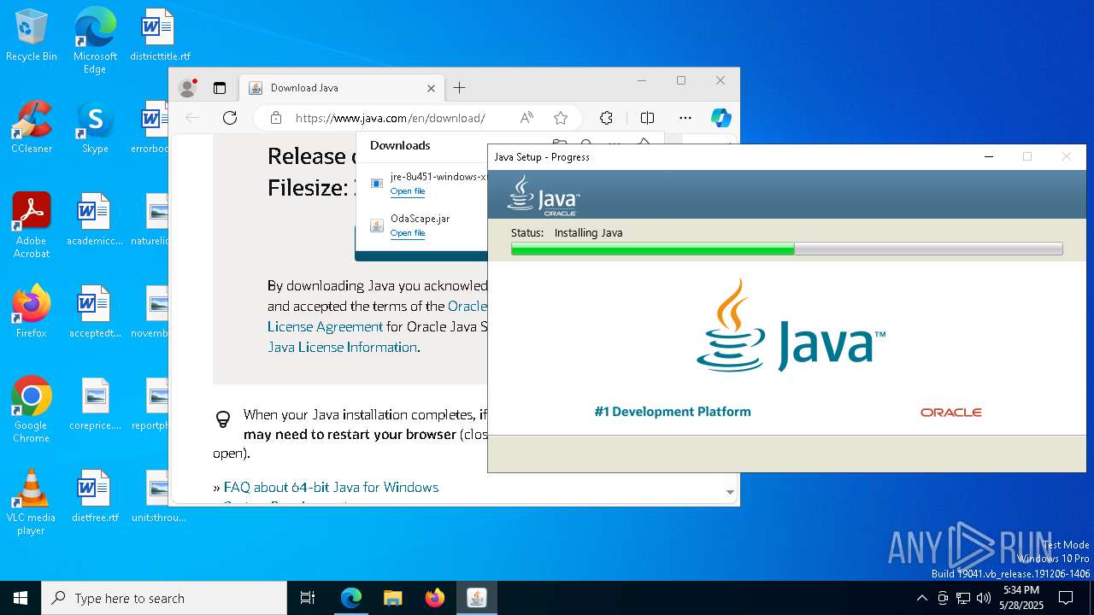The height and width of the screenshot is (615, 1094).
Task: Open a new tab in Edge
Action: click(x=459, y=88)
